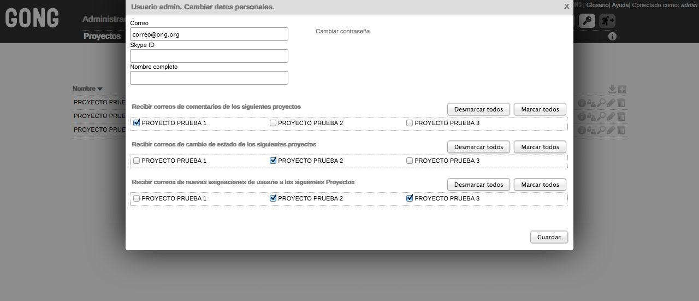
Task: Sort list by the Nombre column arrow
Action: pos(100,89)
